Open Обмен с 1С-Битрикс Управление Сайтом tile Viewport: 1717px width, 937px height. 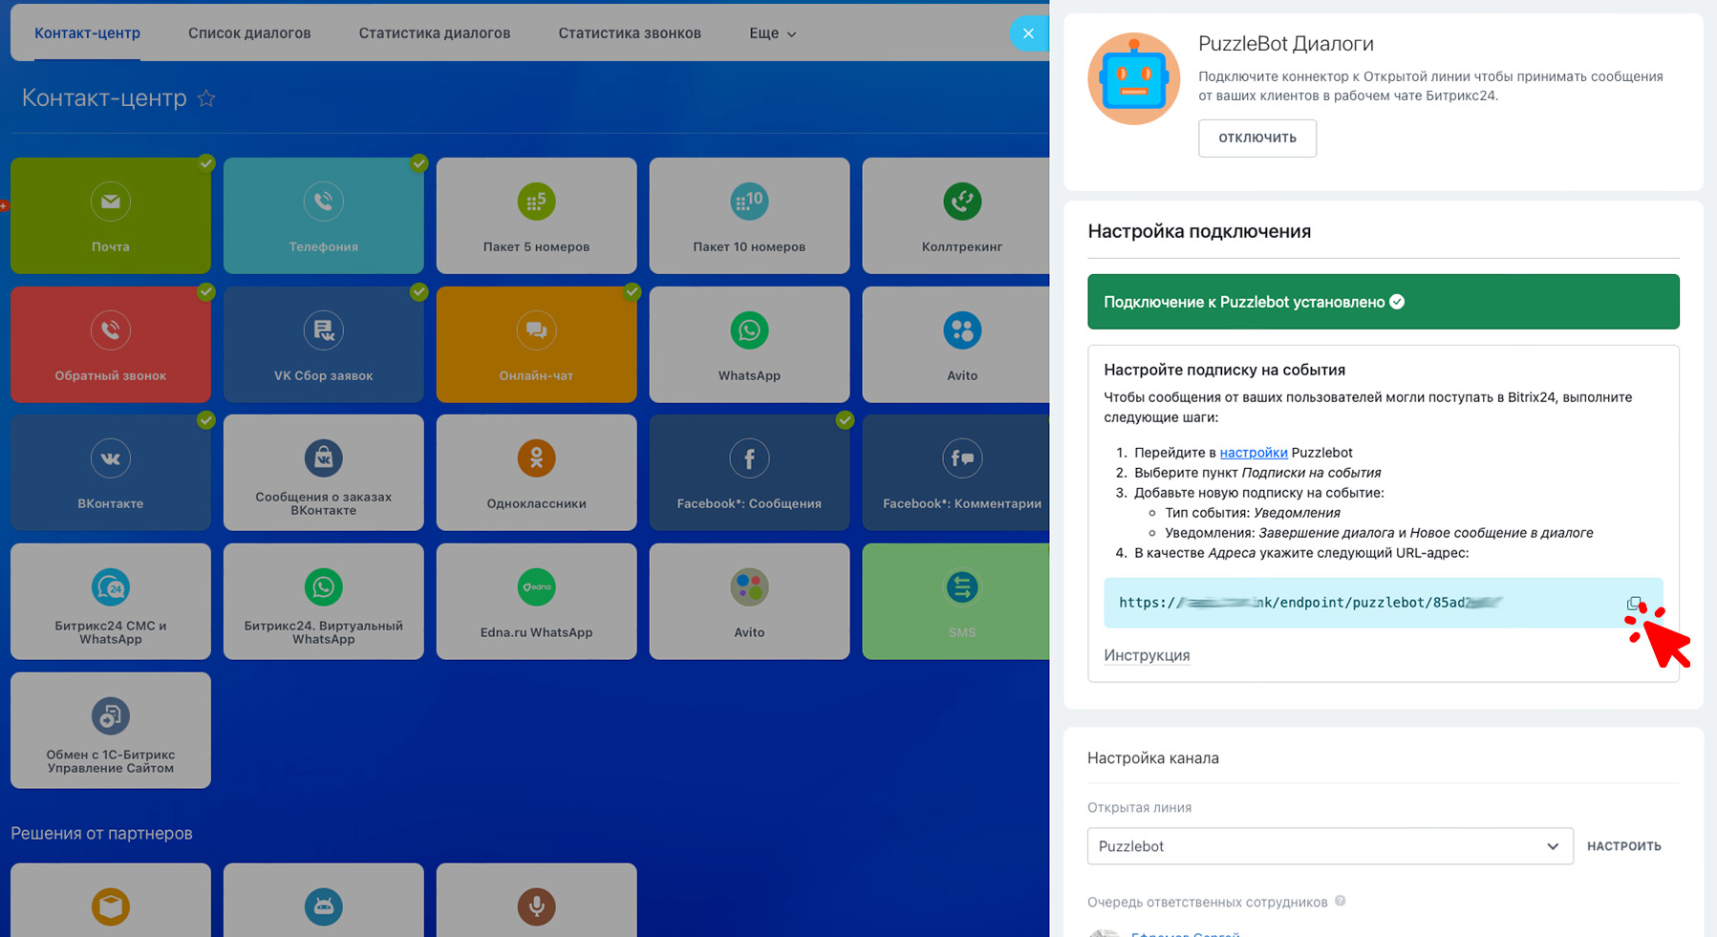coord(111,731)
